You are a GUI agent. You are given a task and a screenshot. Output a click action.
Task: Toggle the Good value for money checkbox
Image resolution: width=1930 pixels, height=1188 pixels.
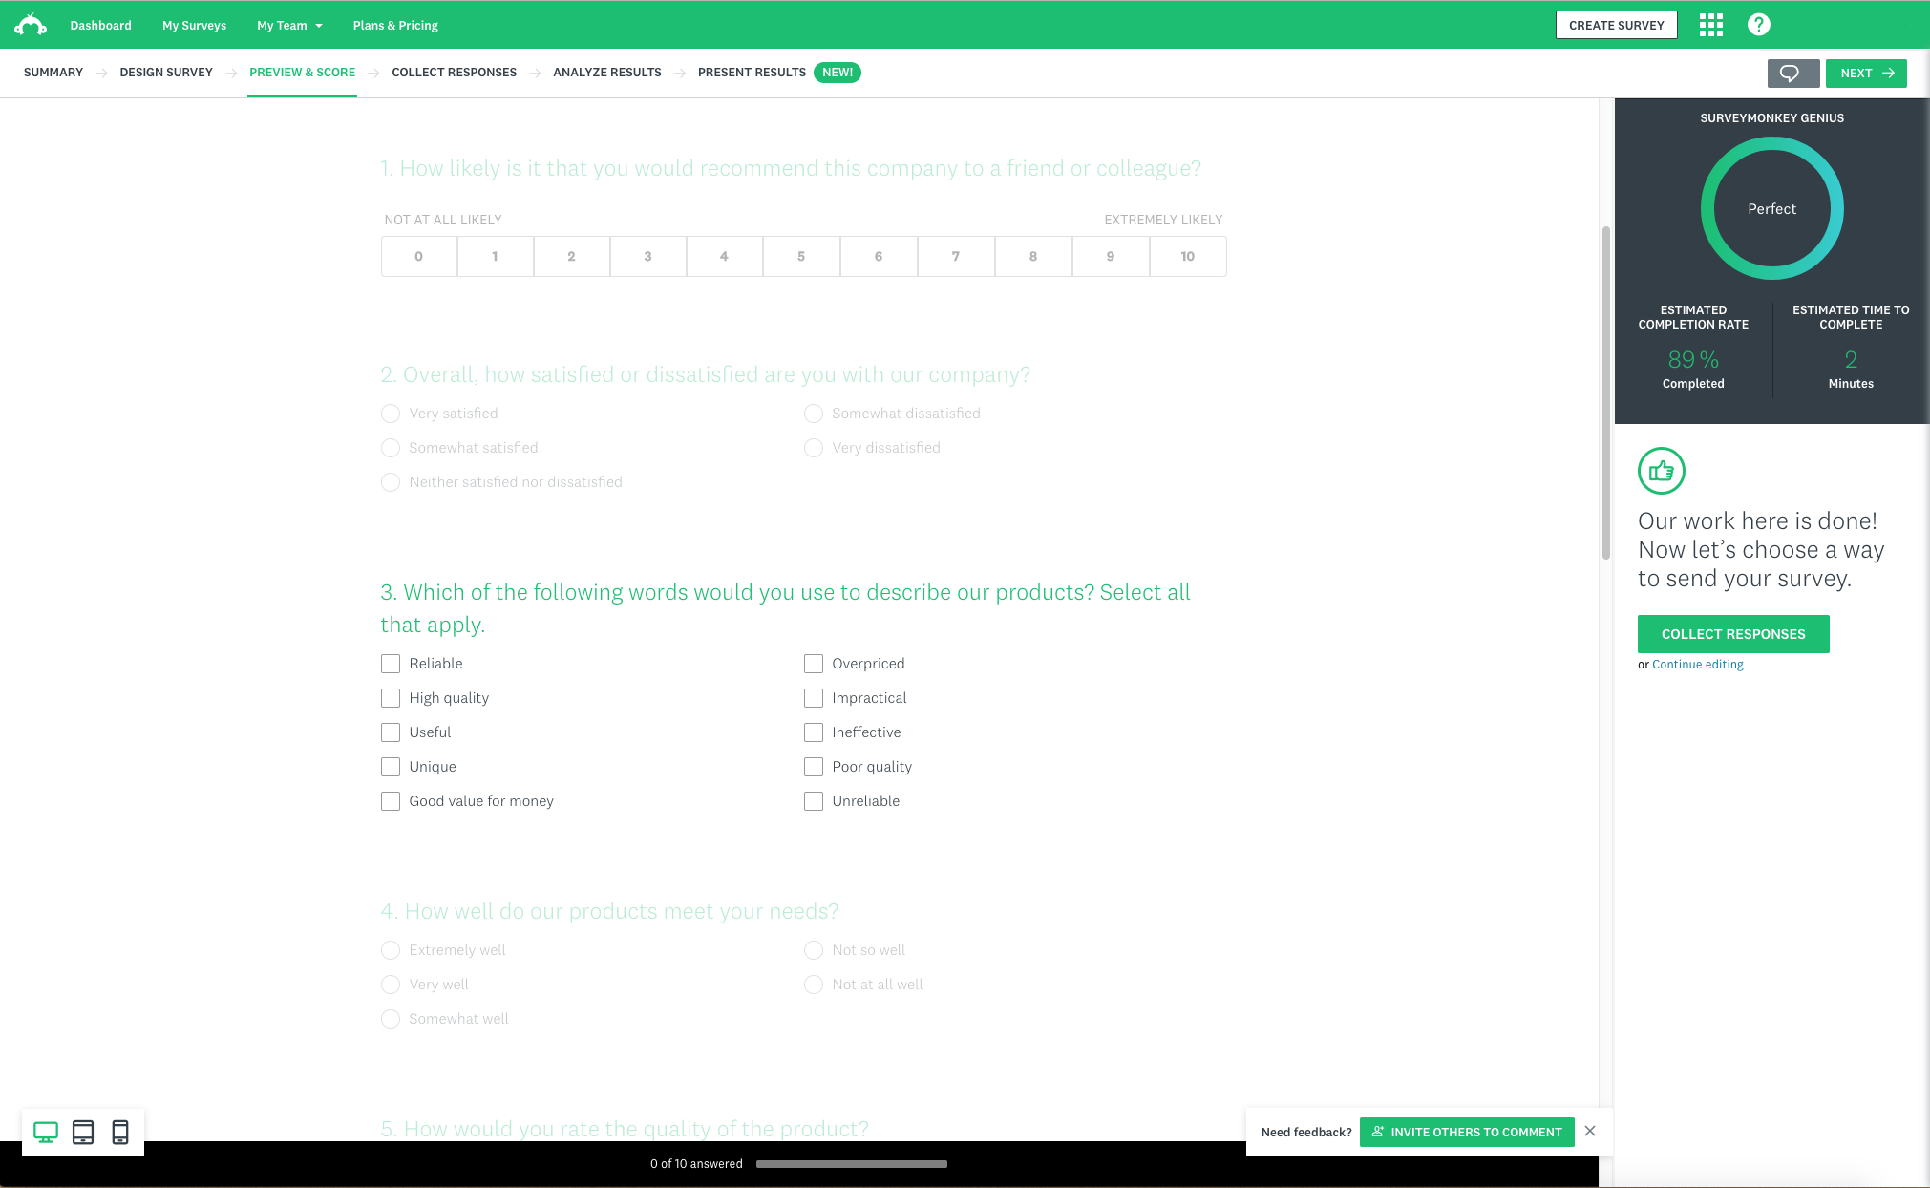click(x=391, y=800)
